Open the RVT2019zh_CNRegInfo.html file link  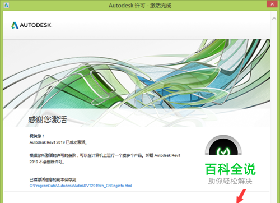[81, 186]
